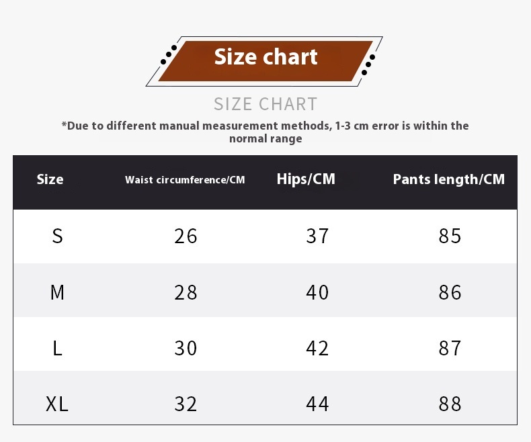Click hips value 44 for size XL
This screenshot has width=531, height=442.
317,404
